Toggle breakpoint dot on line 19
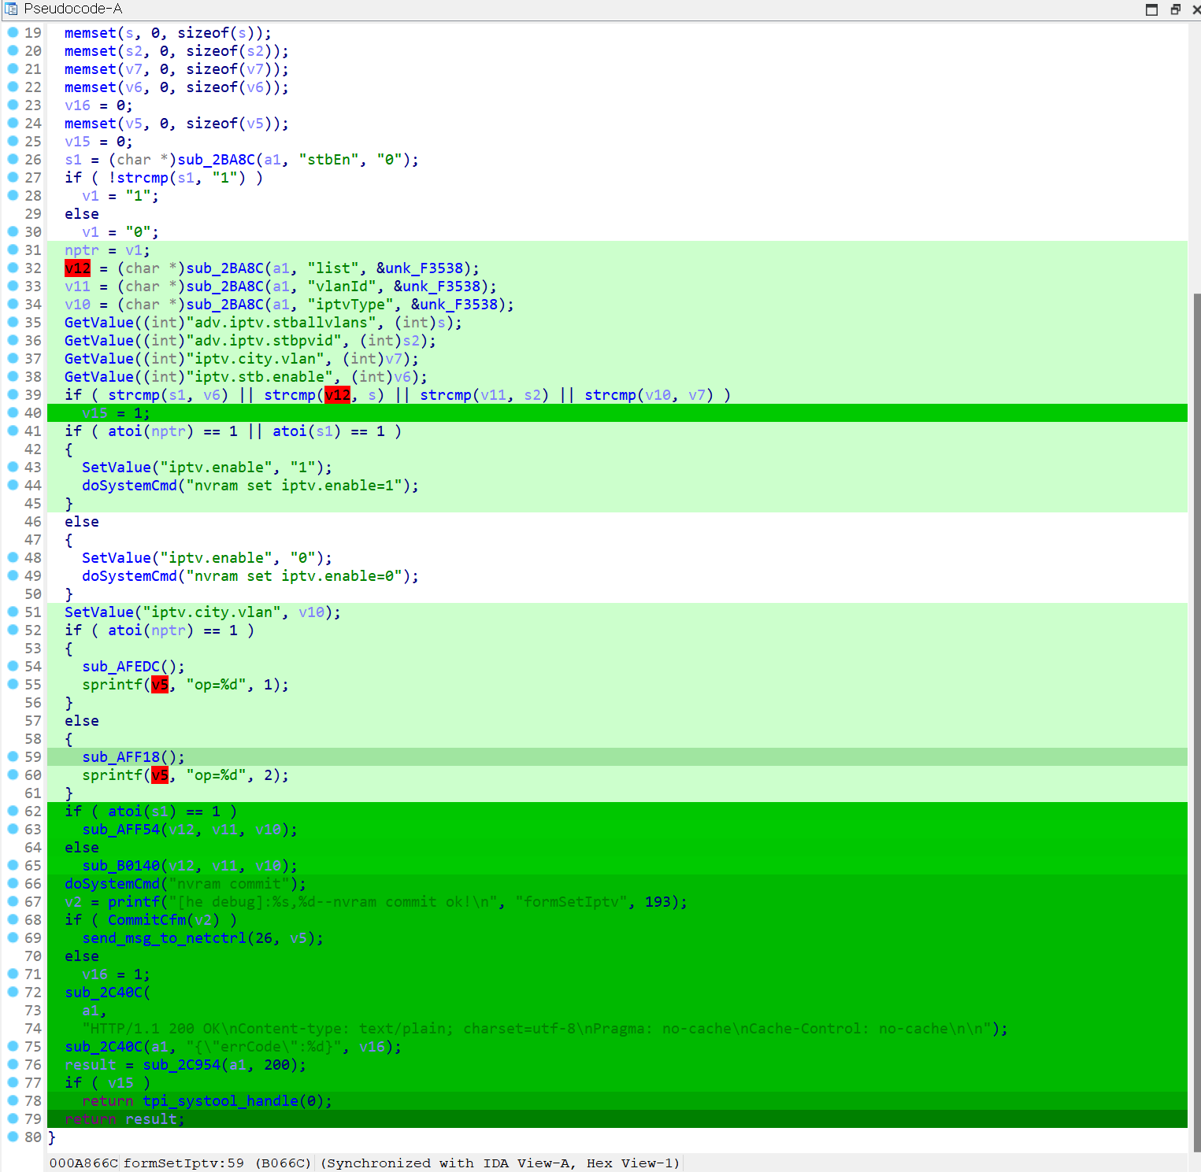The width and height of the screenshot is (1201, 1172). tap(13, 32)
